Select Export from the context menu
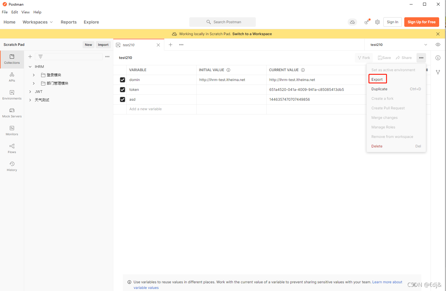This screenshot has width=446, height=291. coord(377,80)
